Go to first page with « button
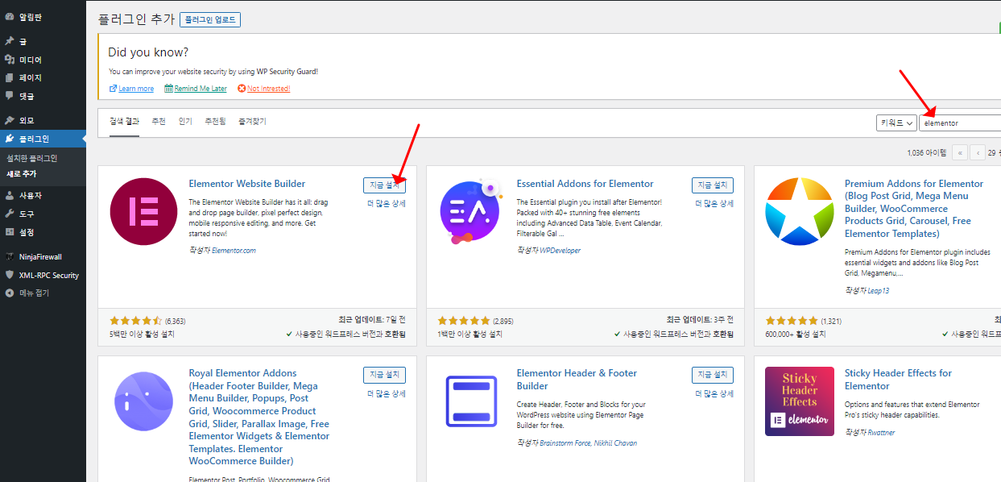Screen dimensions: 1001x482 (x=960, y=152)
